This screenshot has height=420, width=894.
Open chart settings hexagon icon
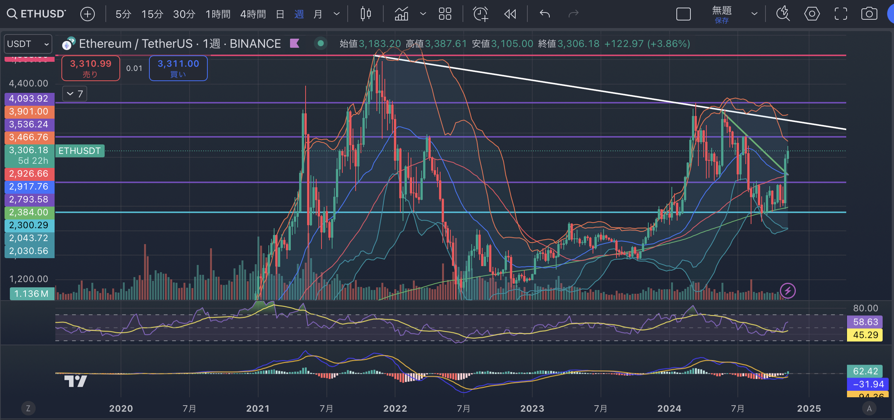tap(812, 14)
